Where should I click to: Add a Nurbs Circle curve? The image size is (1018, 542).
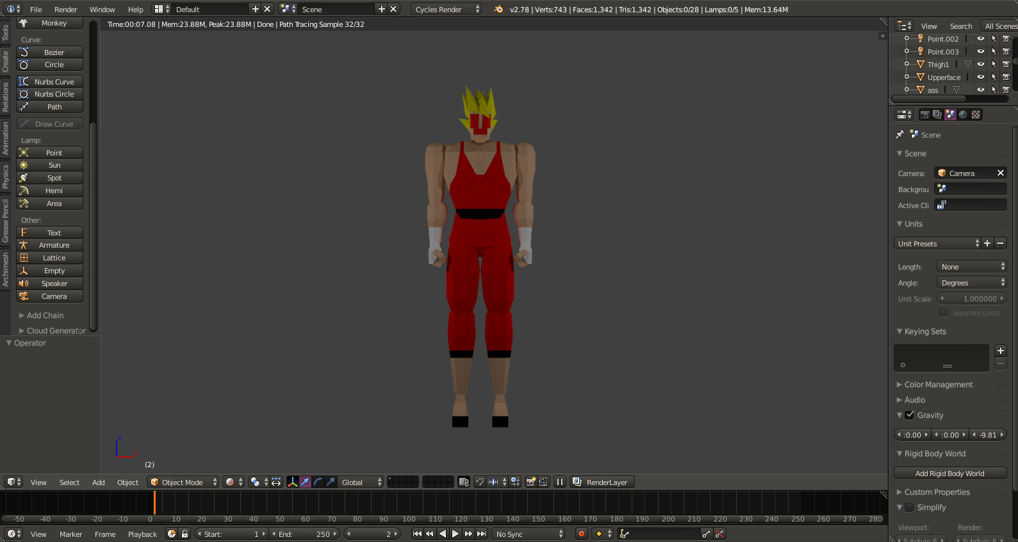tap(50, 94)
